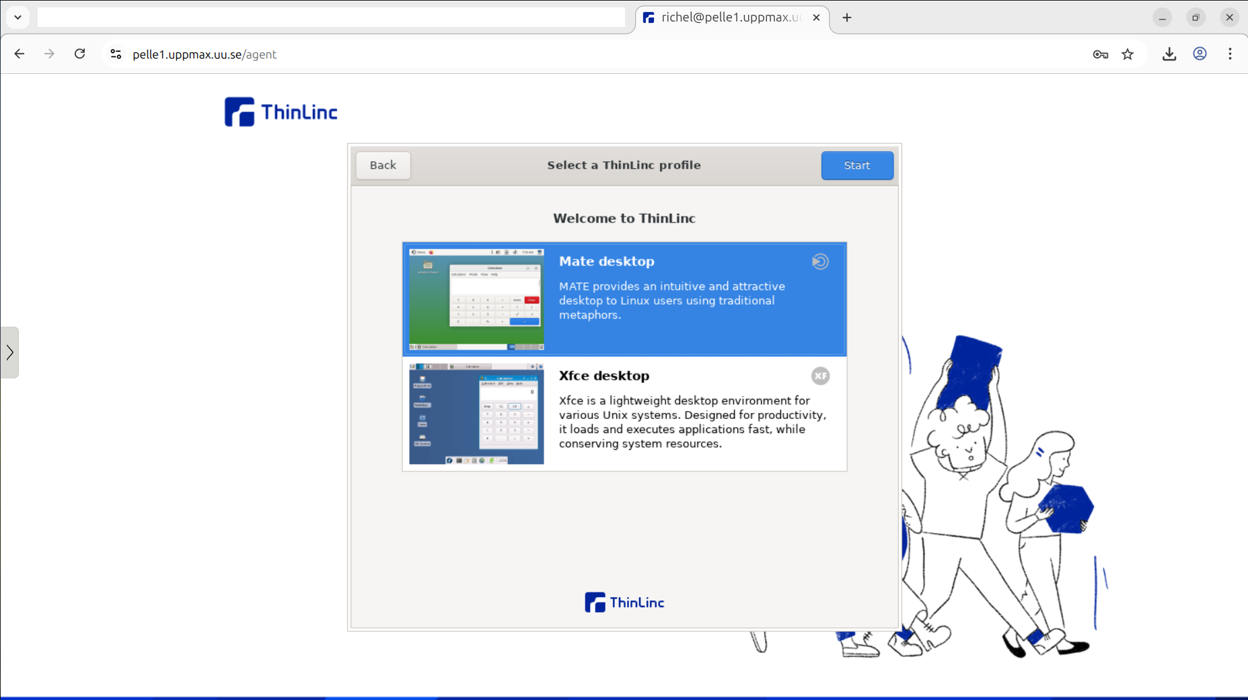Click the Chrome profile avatar icon
This screenshot has height=700, width=1248.
1200,54
